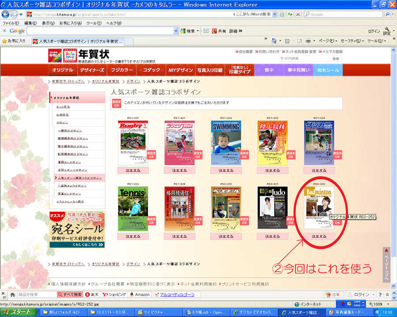Open the Google toolbar search box dropdown
This screenshot has height=317, width=397.
coord(175,31)
